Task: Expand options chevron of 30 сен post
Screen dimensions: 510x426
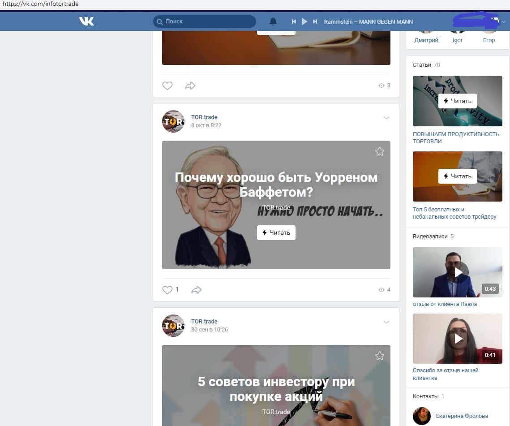Action: 386,322
